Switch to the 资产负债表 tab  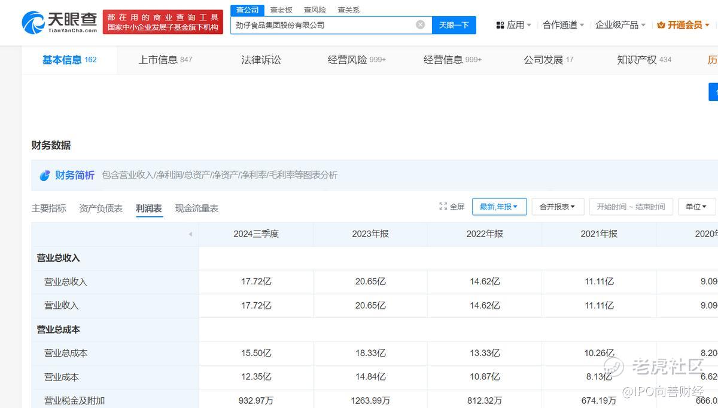(101, 208)
